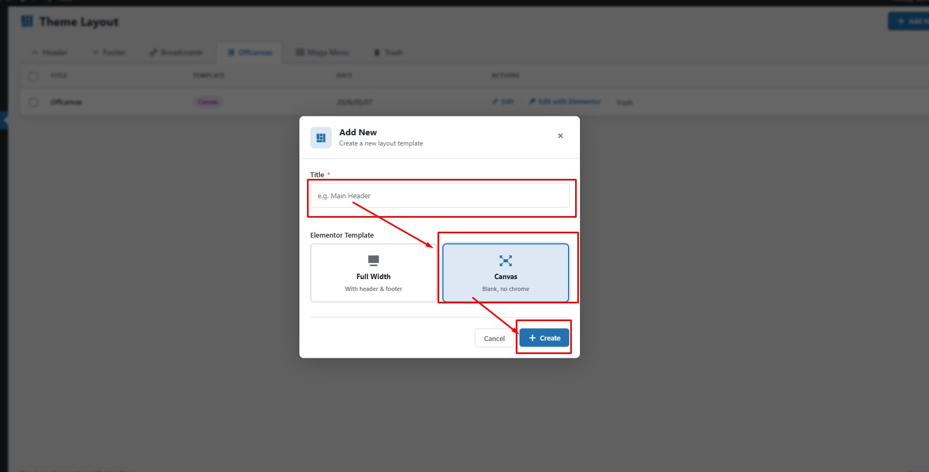Switch to the Offcanvas tab
The image size is (929, 472).
click(250, 52)
